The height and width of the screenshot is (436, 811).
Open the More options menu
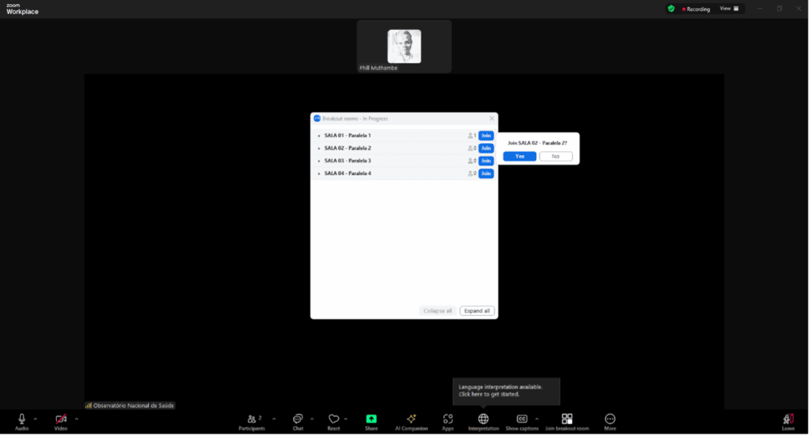[610, 419]
